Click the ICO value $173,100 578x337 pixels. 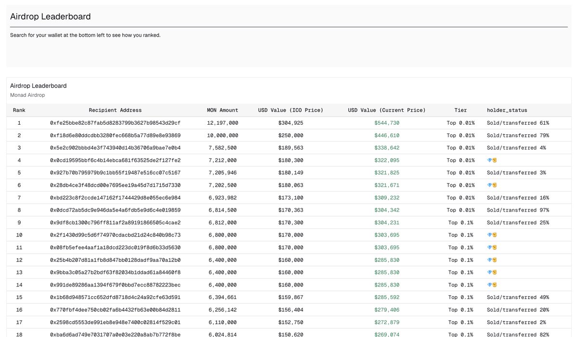point(291,198)
